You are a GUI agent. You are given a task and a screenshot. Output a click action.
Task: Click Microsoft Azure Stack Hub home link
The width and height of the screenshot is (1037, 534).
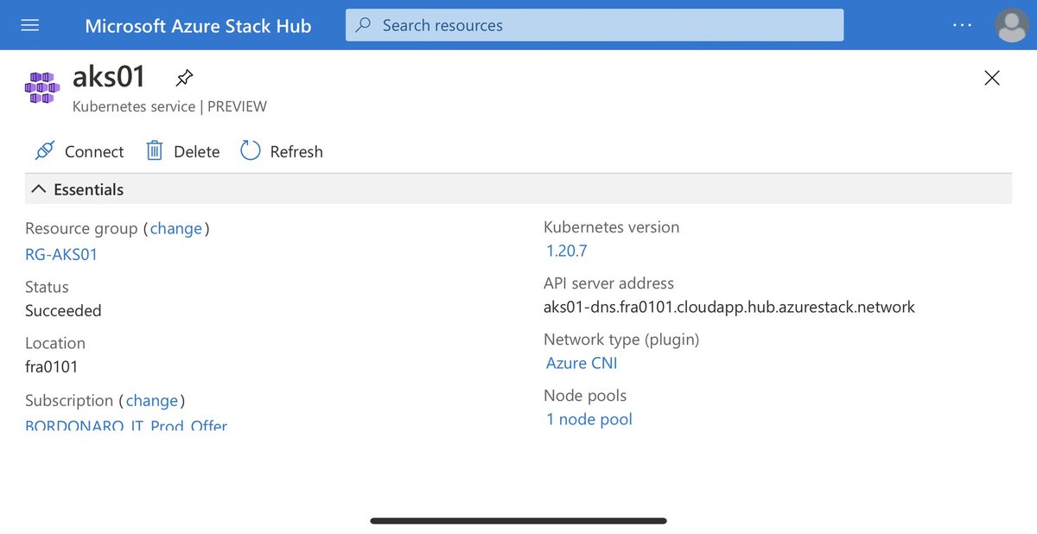click(x=197, y=25)
